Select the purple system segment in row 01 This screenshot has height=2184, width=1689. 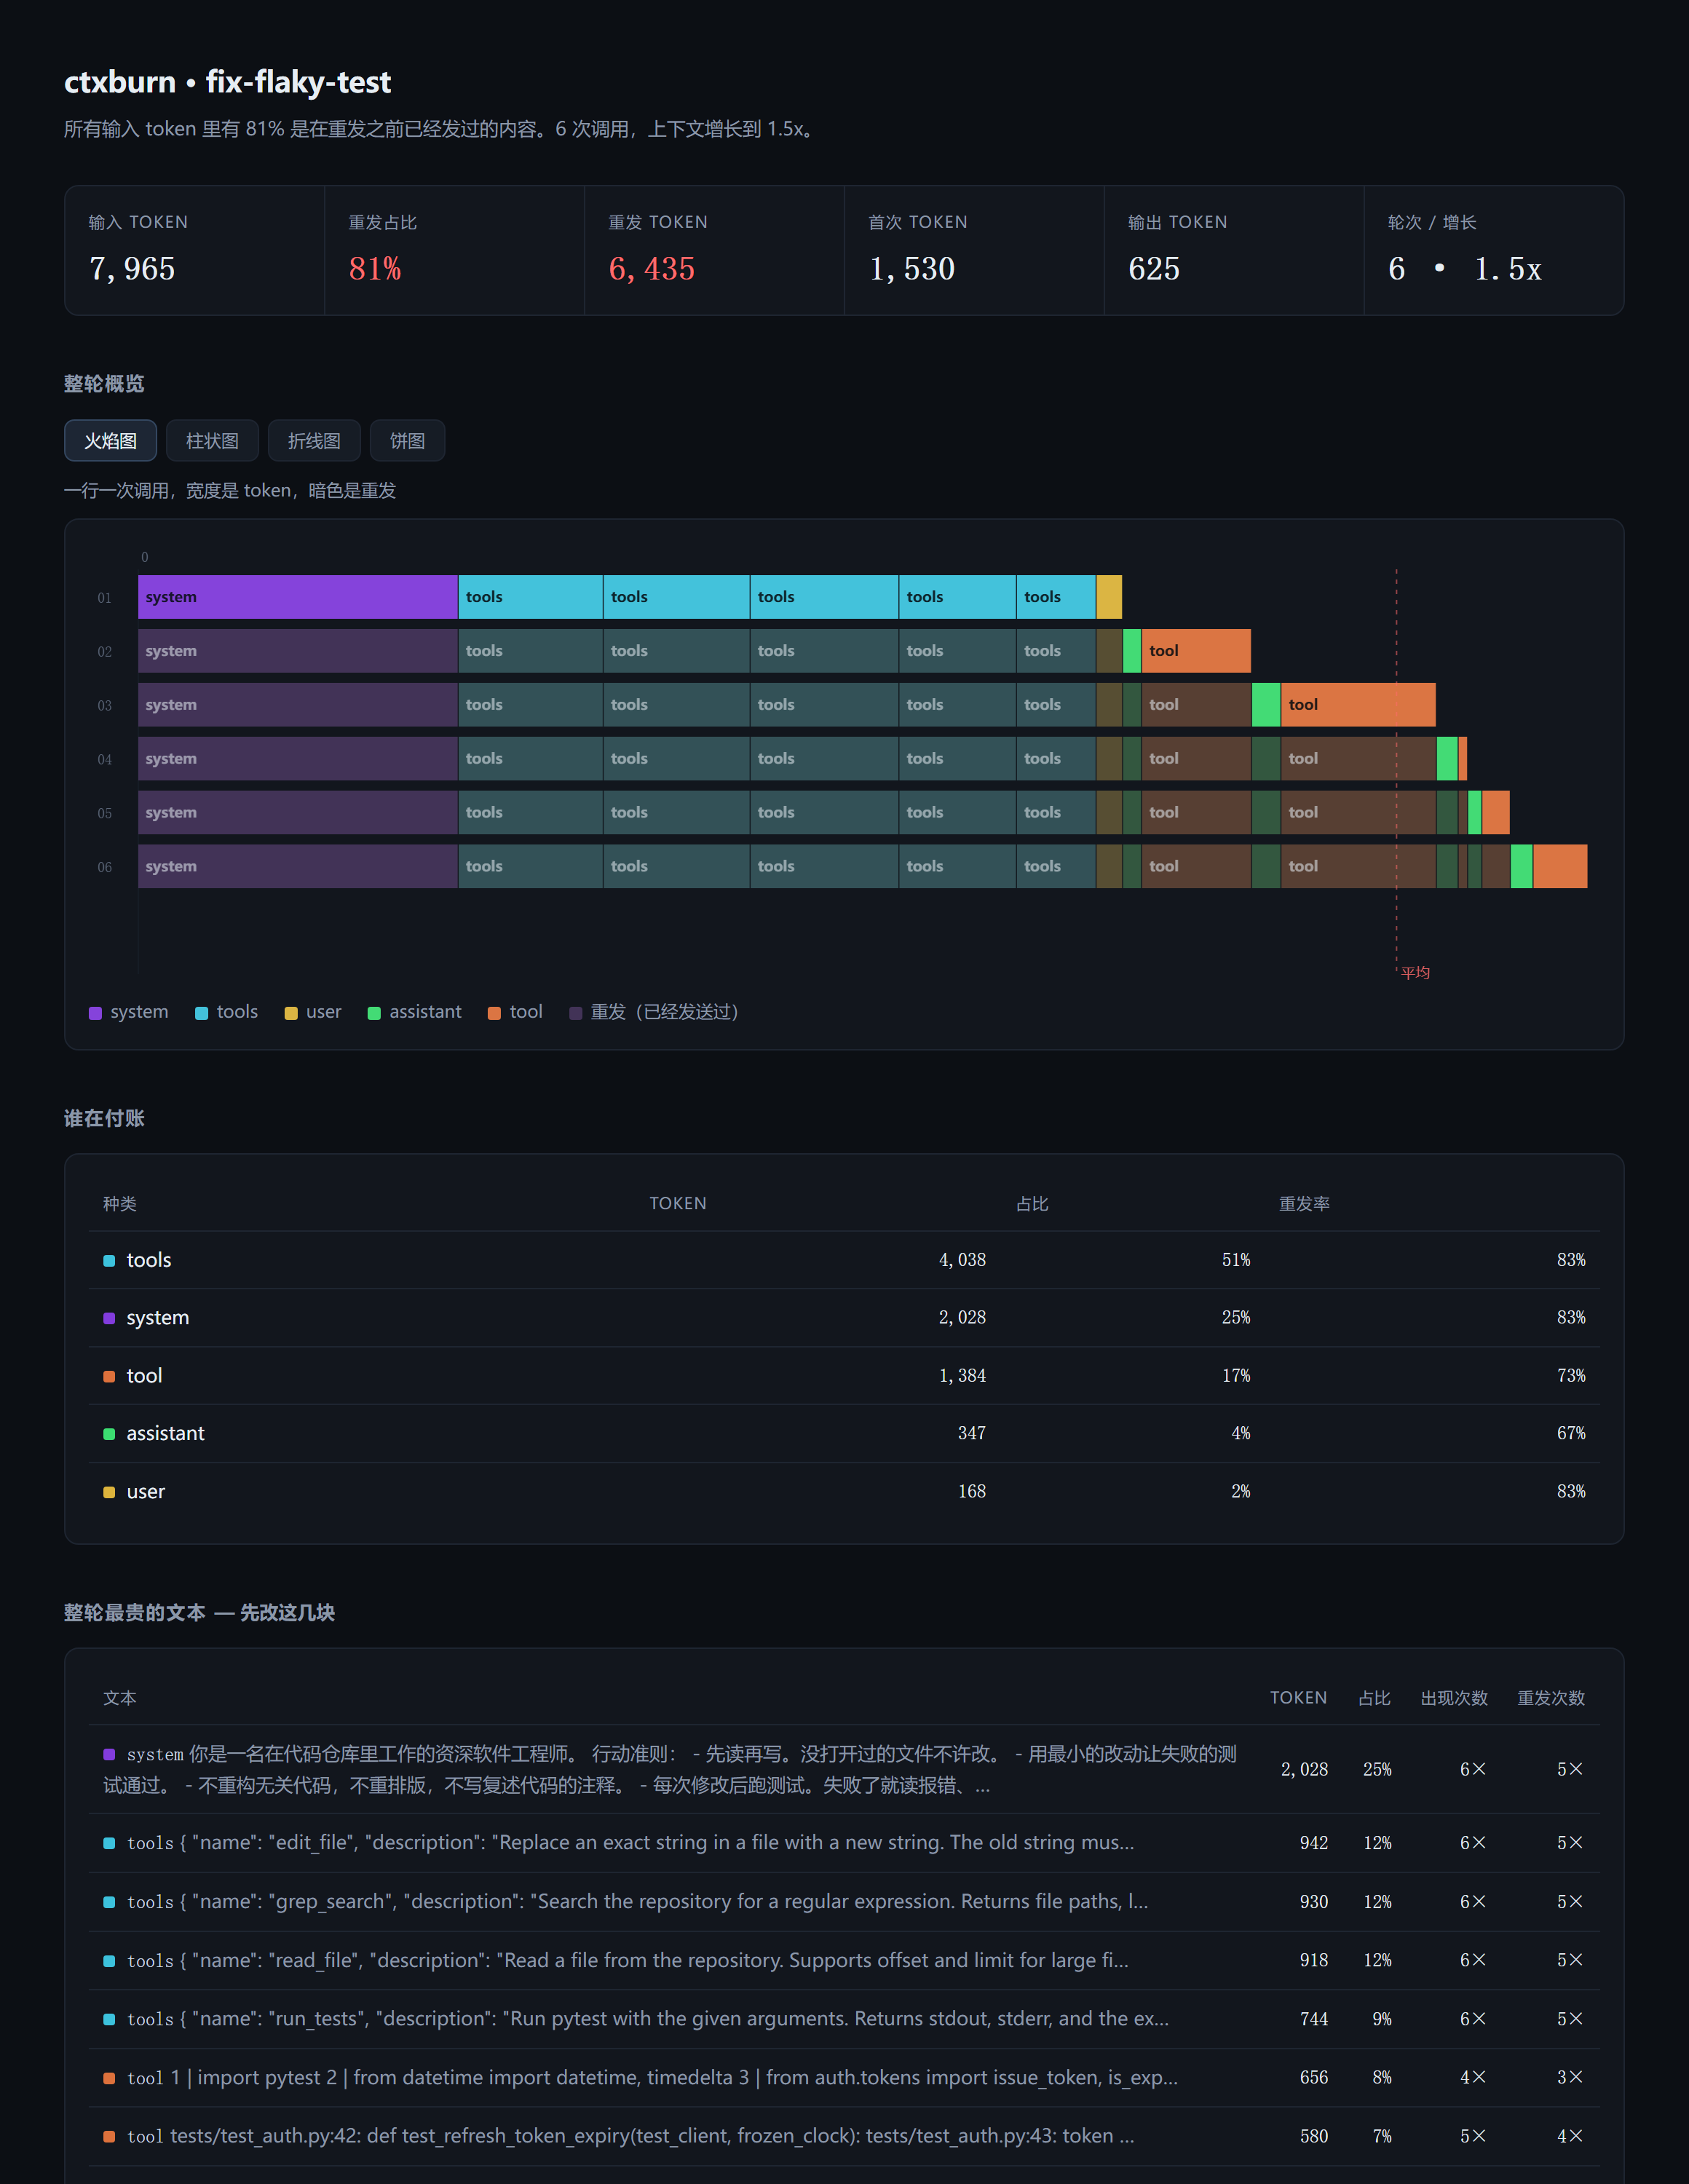pyautogui.click(x=298, y=597)
